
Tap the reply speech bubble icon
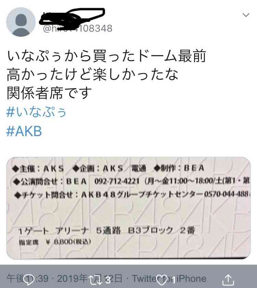[29, 280]
